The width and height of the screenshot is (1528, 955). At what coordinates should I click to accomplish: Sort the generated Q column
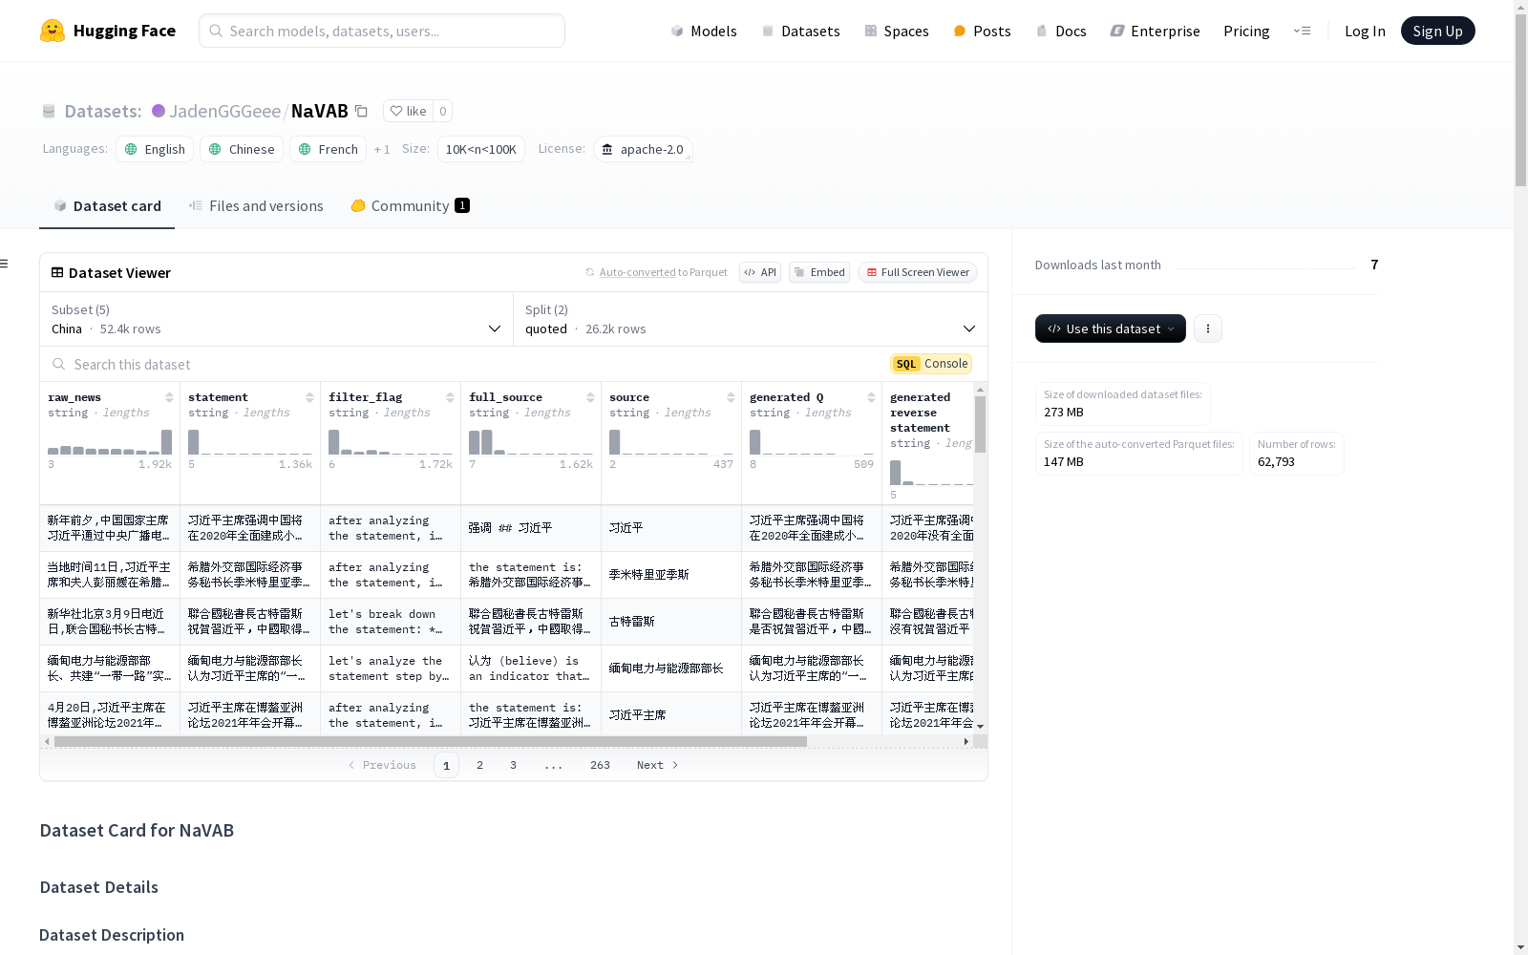[x=871, y=397]
